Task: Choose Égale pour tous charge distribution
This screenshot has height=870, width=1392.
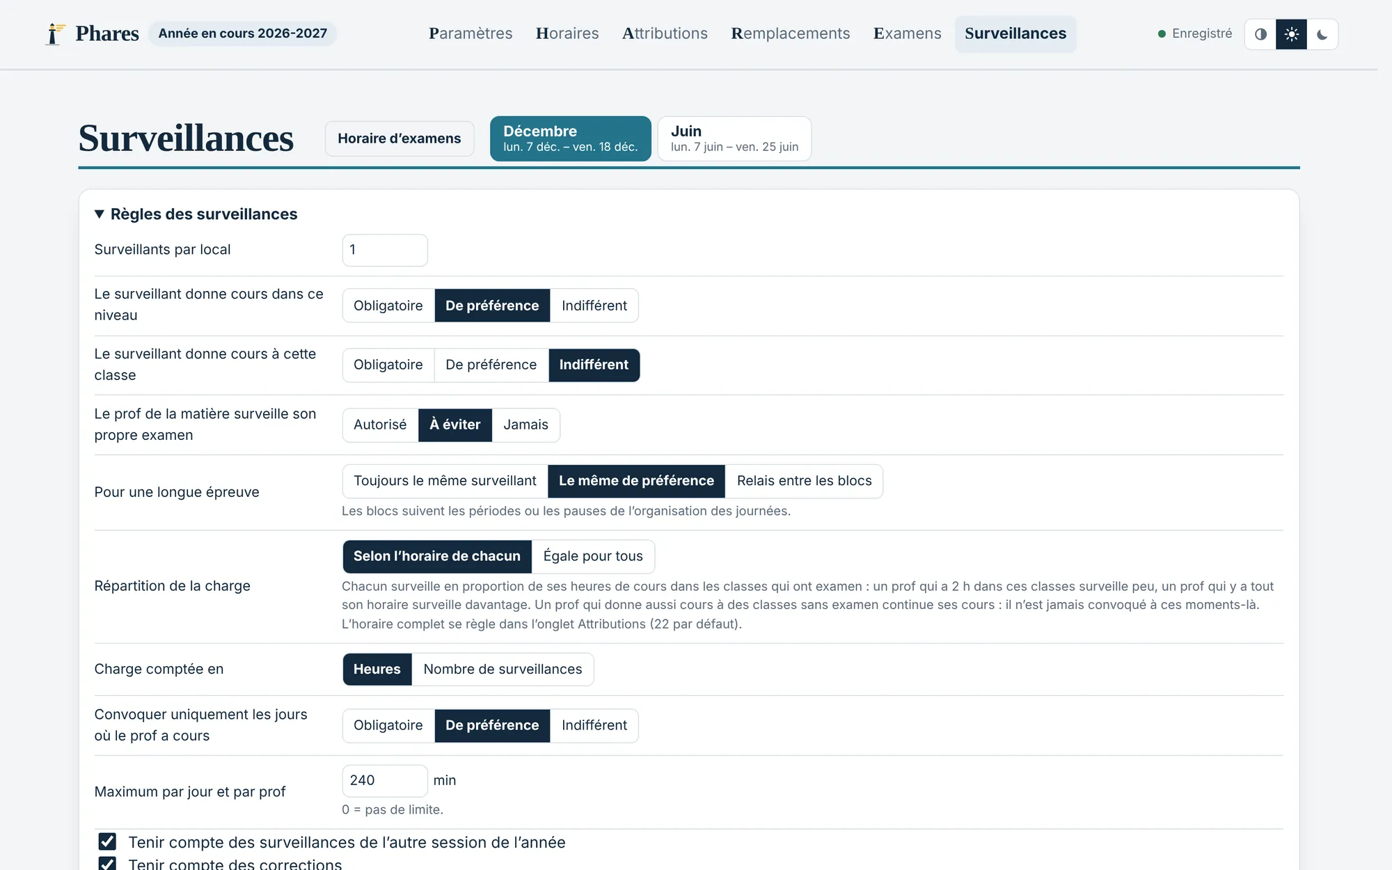Action: coord(593,556)
